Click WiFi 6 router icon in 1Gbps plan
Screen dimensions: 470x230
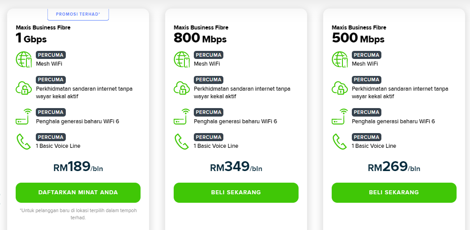tap(24, 117)
